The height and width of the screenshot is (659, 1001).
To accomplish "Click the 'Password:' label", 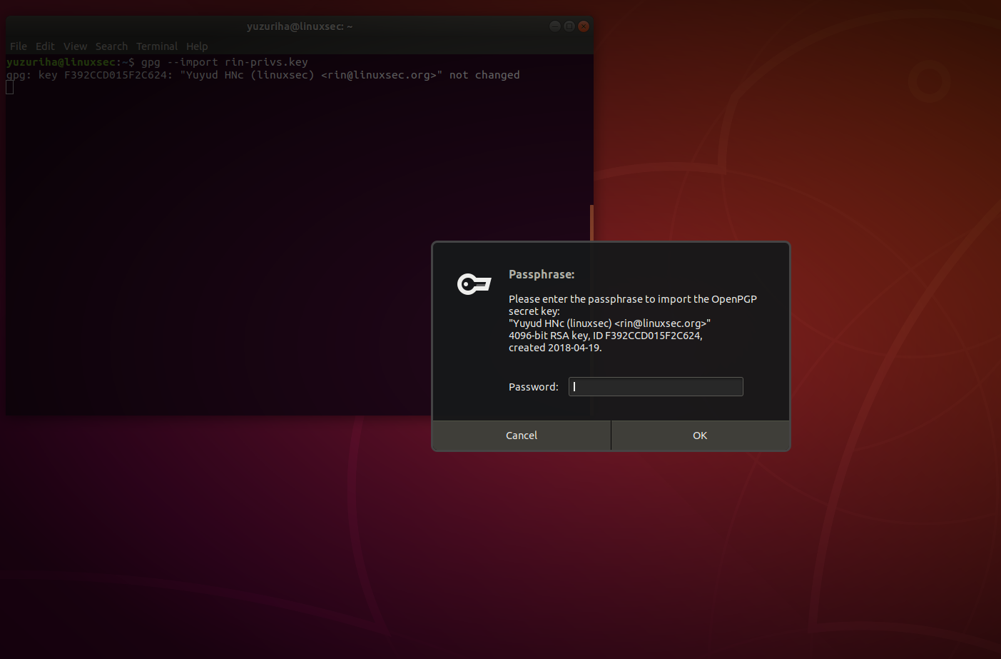I will 534,387.
